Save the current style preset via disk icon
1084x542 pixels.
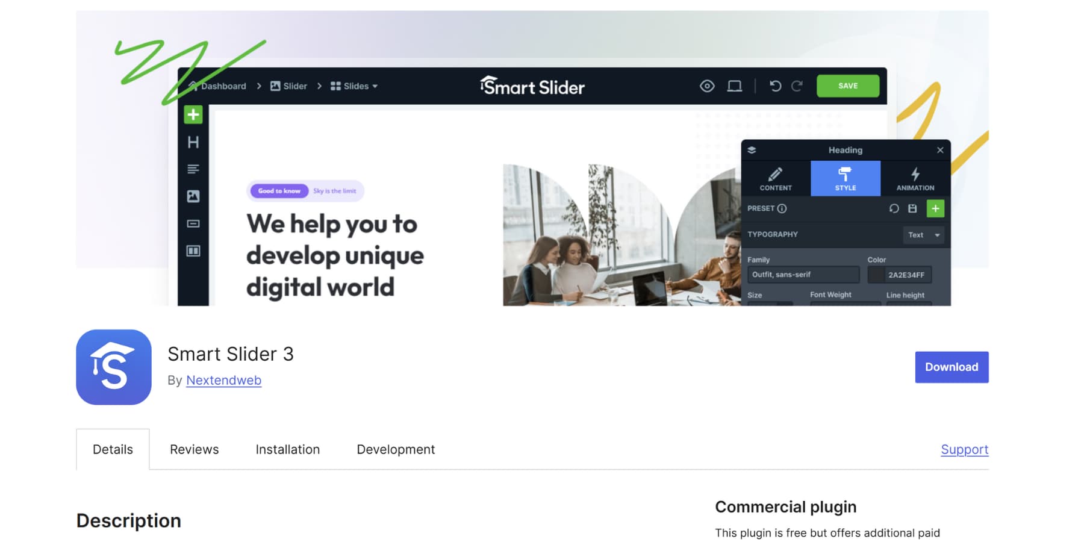coord(912,208)
